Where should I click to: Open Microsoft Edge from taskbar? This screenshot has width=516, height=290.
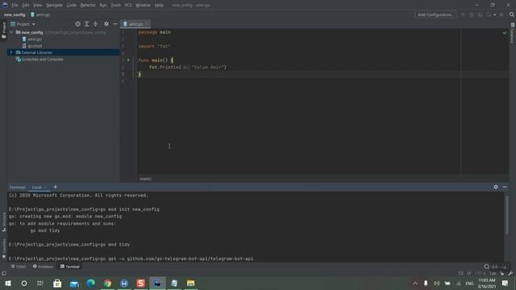(91, 283)
